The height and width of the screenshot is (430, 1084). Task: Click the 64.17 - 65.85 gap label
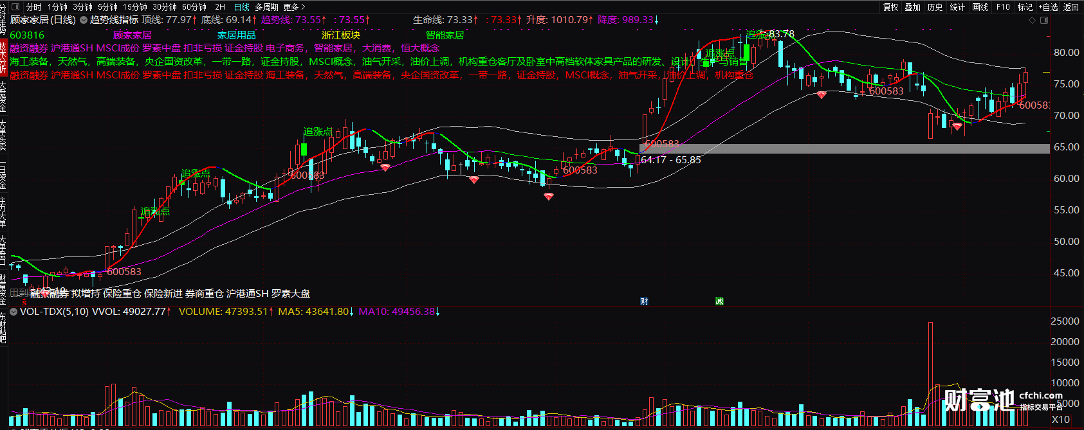pyautogui.click(x=671, y=160)
